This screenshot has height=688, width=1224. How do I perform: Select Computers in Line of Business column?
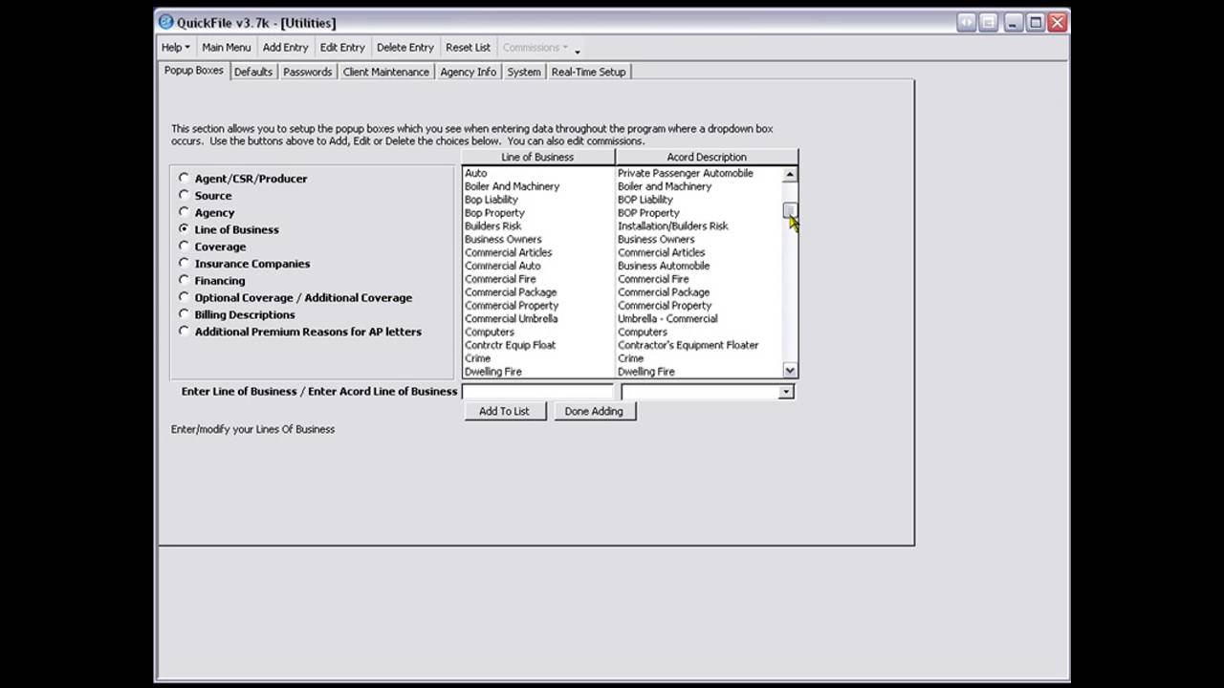490,332
